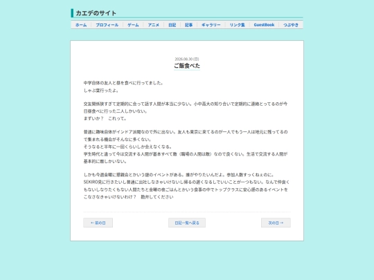Go to previous day with ←前の日
This screenshot has height=280, width=374.
[98, 223]
